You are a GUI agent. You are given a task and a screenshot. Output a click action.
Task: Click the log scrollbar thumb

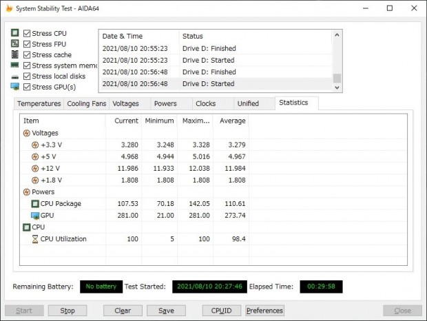[x=337, y=78]
